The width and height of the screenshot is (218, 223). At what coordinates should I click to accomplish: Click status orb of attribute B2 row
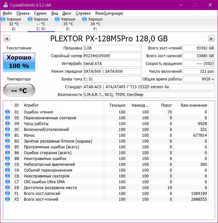pyautogui.click(x=7, y=141)
